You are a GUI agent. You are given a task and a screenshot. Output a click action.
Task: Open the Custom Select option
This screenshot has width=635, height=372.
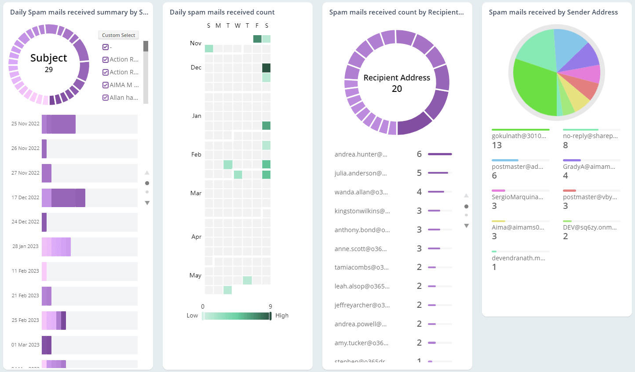tap(118, 35)
